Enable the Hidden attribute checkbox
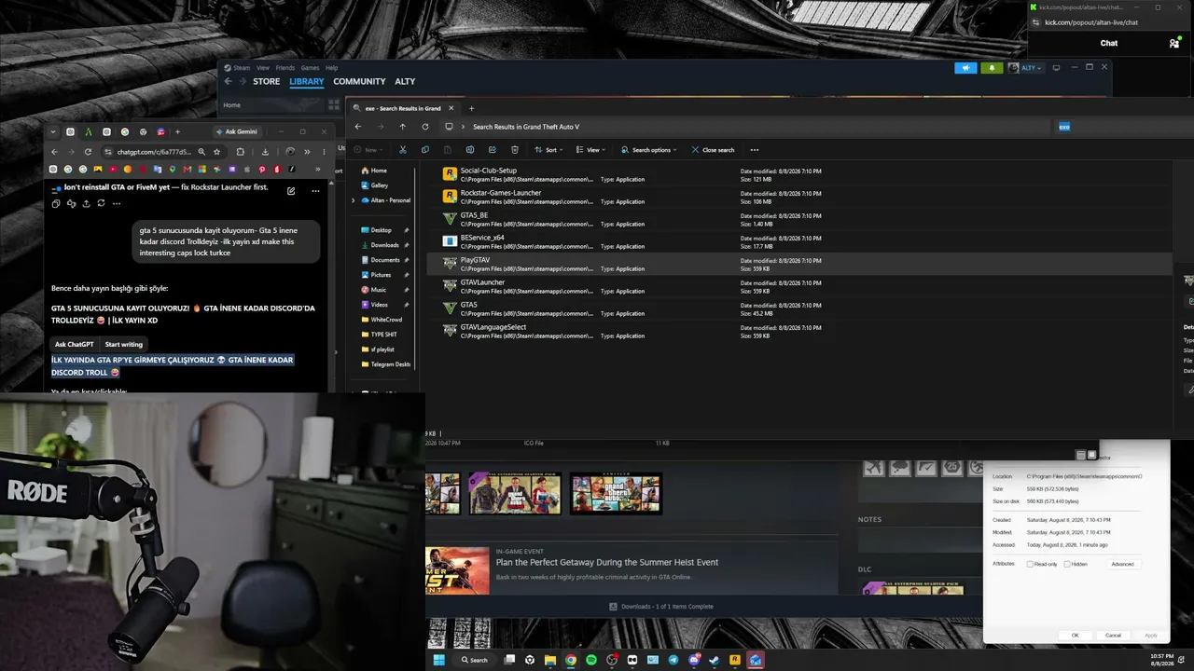Image resolution: width=1194 pixels, height=671 pixels. [x=1067, y=564]
